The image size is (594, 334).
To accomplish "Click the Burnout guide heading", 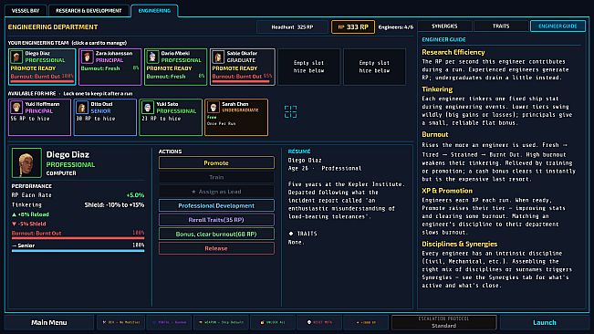I will [435, 134].
